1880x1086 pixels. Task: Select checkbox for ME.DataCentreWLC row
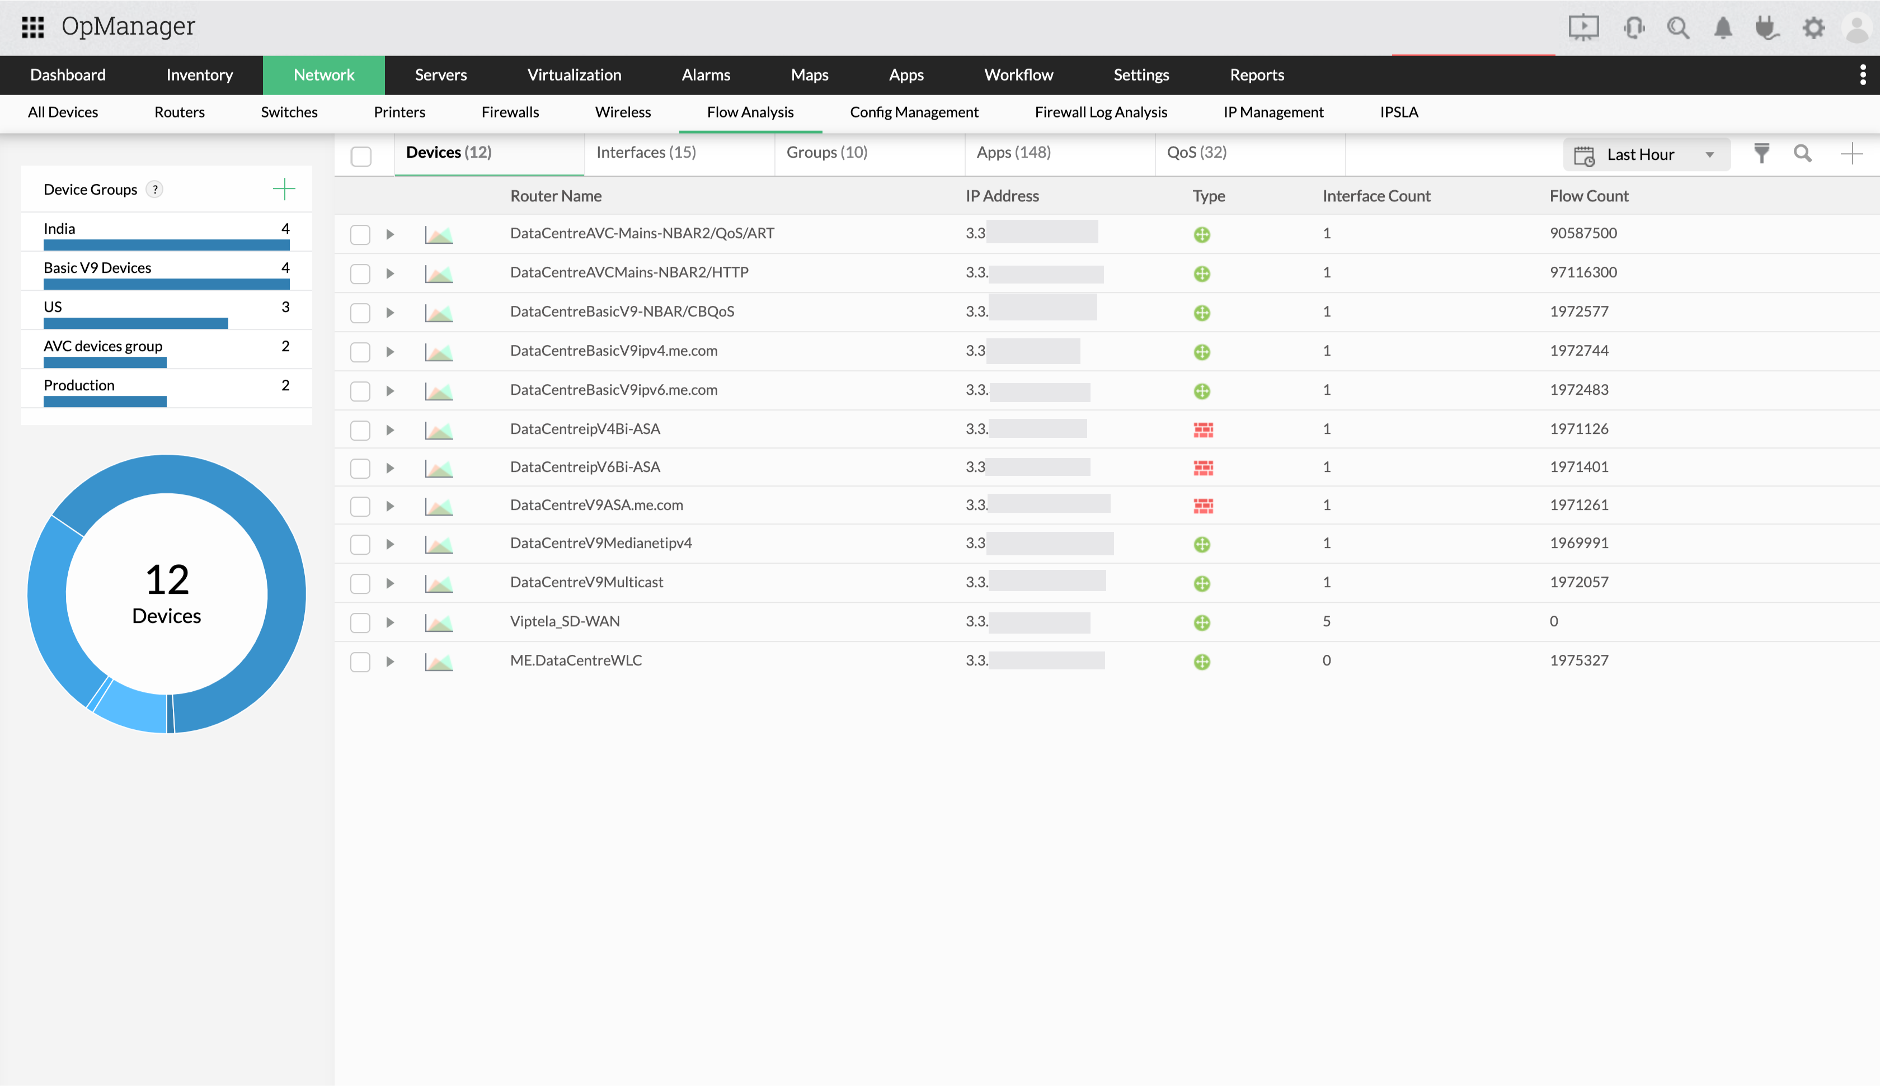click(x=360, y=662)
